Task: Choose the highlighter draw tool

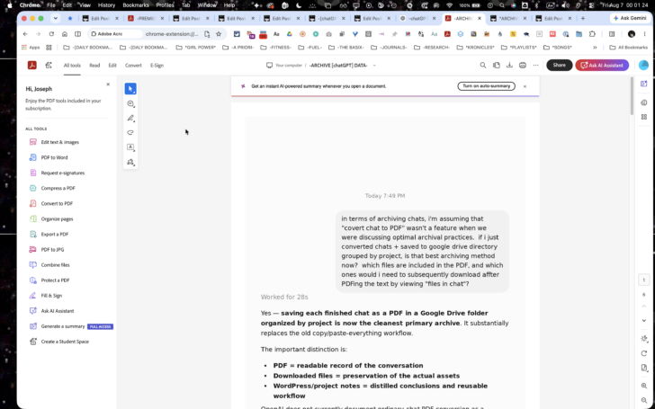Action: pyautogui.click(x=130, y=118)
